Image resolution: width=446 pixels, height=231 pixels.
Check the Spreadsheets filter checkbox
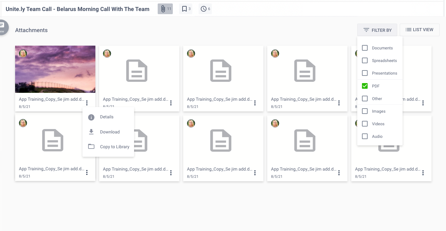coord(365,60)
